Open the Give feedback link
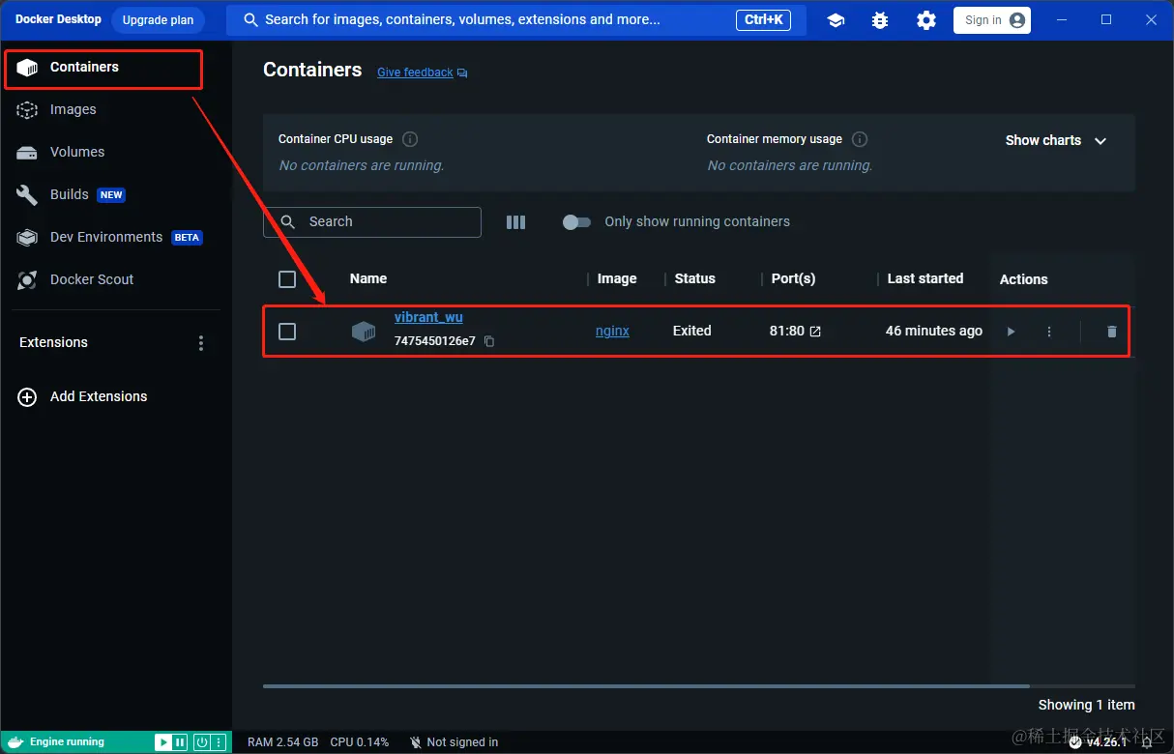1174x754 pixels. coord(414,72)
